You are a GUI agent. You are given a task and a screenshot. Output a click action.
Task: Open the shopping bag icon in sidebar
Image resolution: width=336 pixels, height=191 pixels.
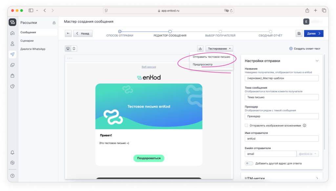pyautogui.click(x=12, y=76)
